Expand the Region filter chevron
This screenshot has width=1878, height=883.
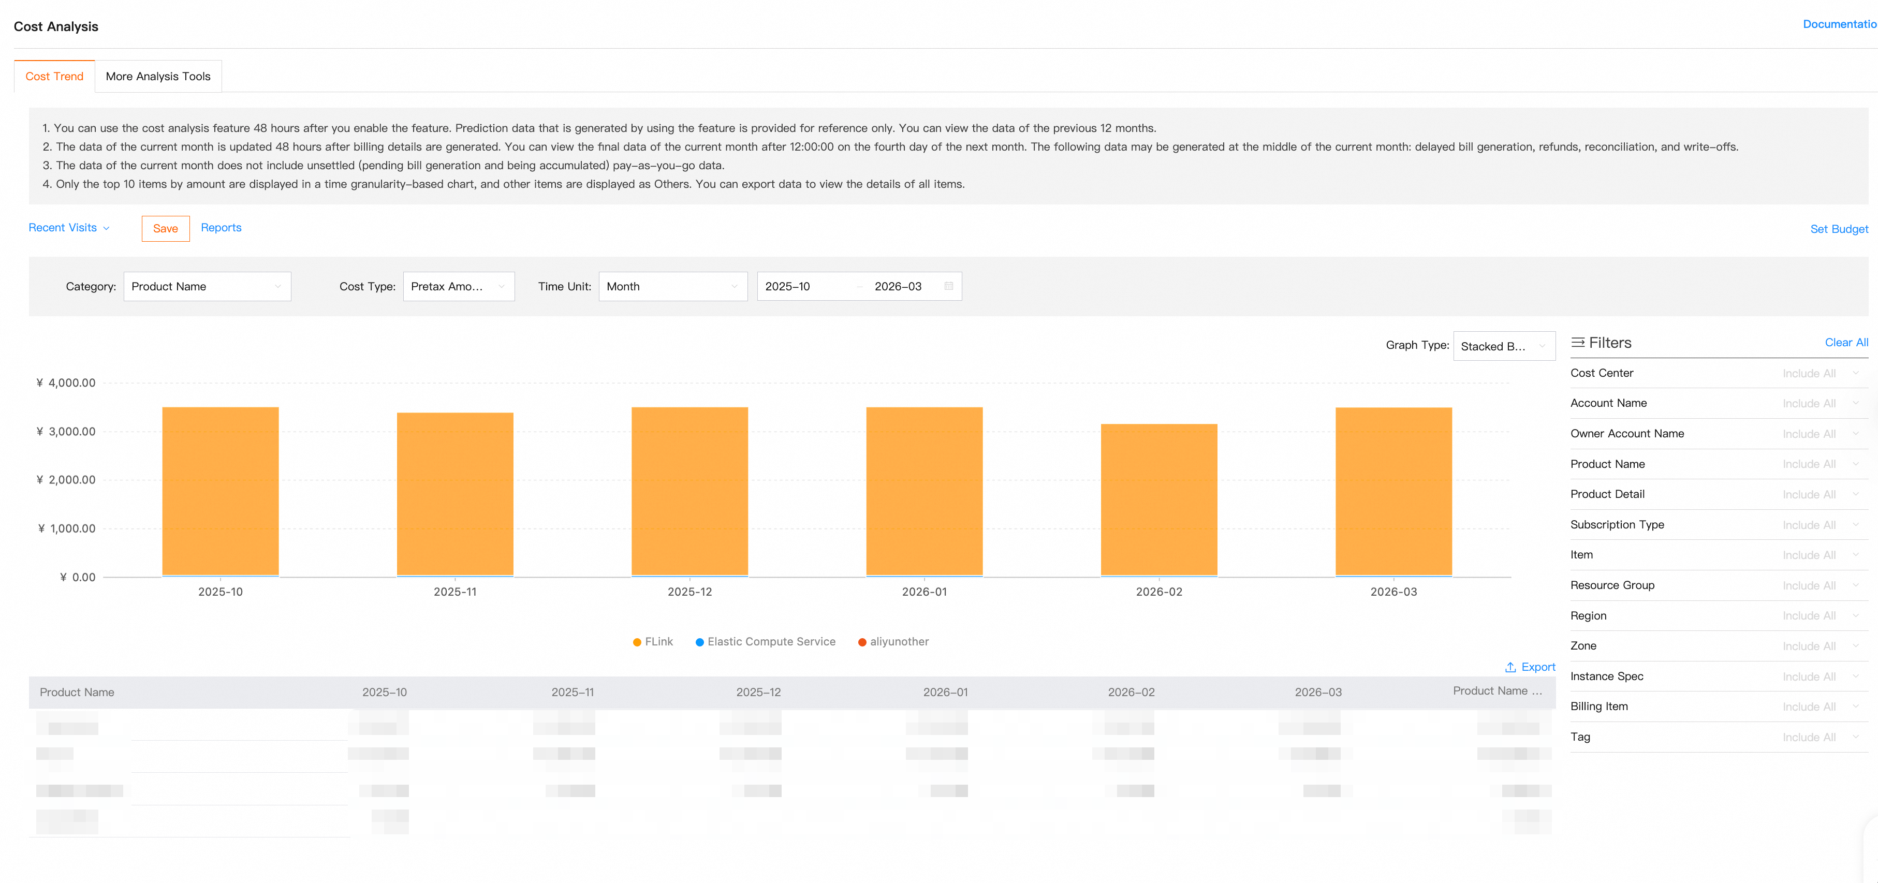click(x=1855, y=615)
